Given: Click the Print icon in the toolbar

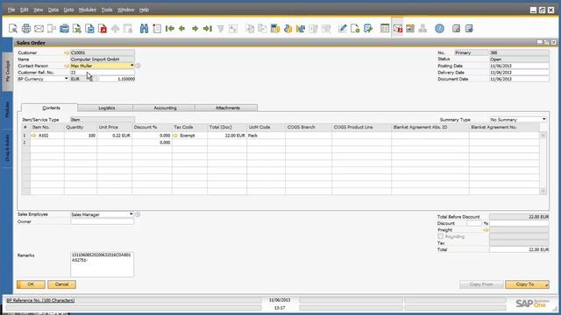Looking at the screenshot, I should [x=26, y=29].
